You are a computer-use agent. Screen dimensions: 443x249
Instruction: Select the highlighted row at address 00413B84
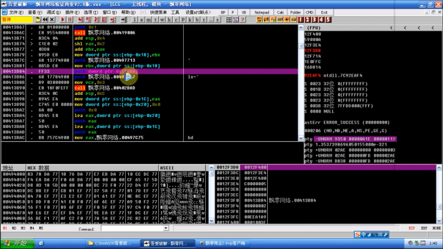pos(149,72)
